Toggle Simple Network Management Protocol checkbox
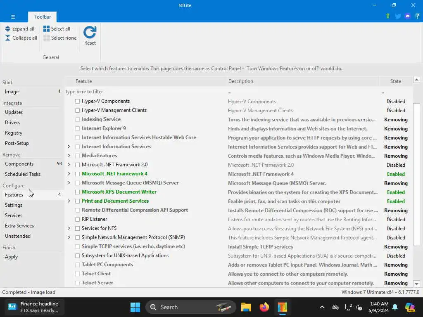The width and height of the screenshot is (423, 317). 77,238
